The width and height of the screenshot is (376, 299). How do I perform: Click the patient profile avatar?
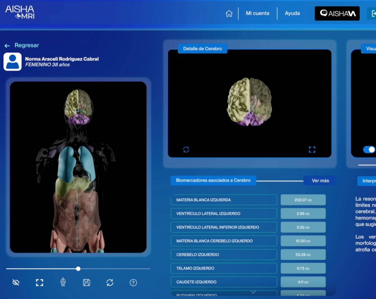pos(12,62)
